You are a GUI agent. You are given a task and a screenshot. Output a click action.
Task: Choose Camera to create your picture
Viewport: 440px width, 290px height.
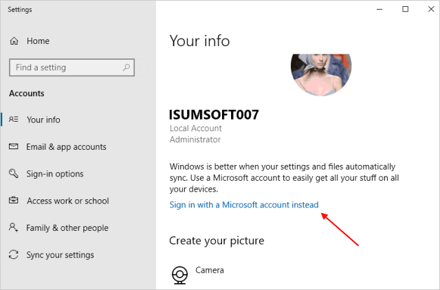[x=210, y=270]
